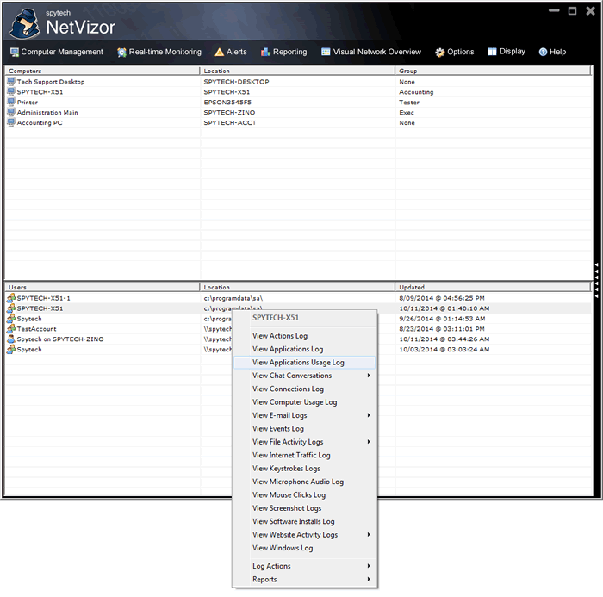Click the Alerts warning triangle icon
Screen dimensions: 603x597
tap(220, 52)
